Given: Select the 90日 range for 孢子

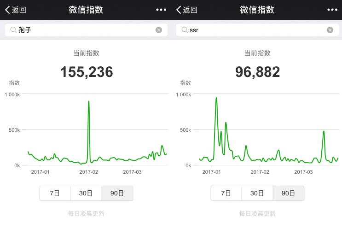Looking at the screenshot, I should [x=117, y=193].
